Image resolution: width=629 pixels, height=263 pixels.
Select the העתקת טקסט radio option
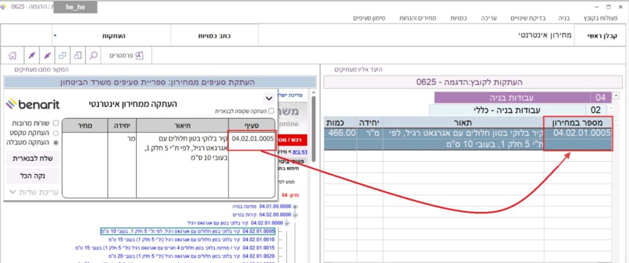[x=56, y=132]
